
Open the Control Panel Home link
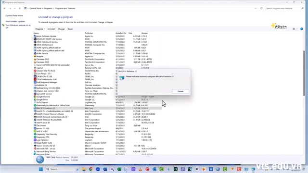coord(14,15)
